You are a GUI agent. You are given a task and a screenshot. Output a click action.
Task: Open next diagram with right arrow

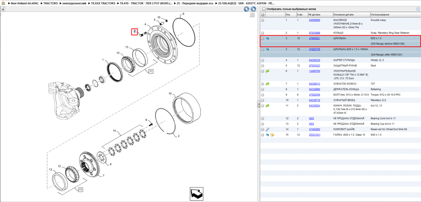pyautogui.click(x=253, y=9)
